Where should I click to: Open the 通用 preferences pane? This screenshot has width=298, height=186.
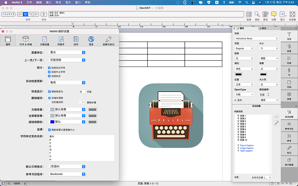click(x=8, y=40)
